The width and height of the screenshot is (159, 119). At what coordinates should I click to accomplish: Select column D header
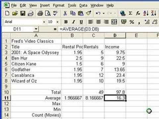[115, 35]
